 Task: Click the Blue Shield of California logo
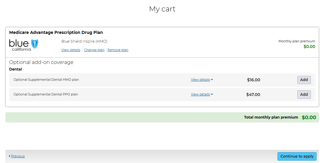24,45
